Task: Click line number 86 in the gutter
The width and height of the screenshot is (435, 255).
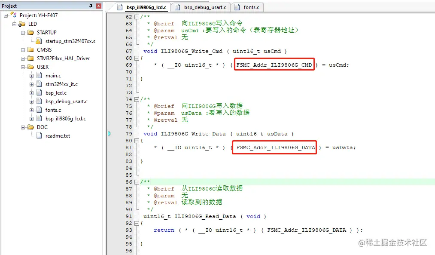Action: [129, 182]
